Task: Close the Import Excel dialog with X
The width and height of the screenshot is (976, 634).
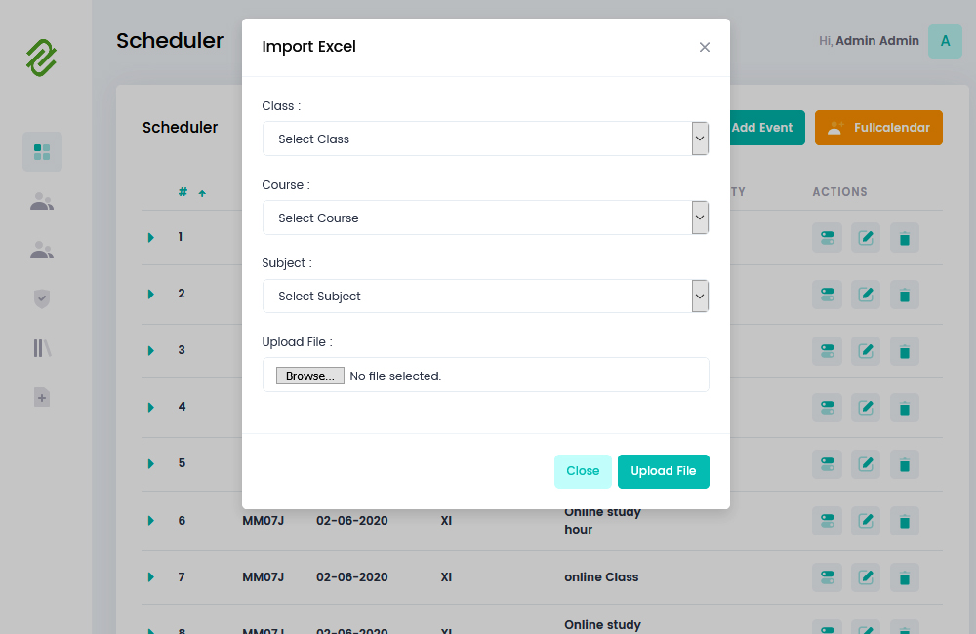Action: coord(704,47)
